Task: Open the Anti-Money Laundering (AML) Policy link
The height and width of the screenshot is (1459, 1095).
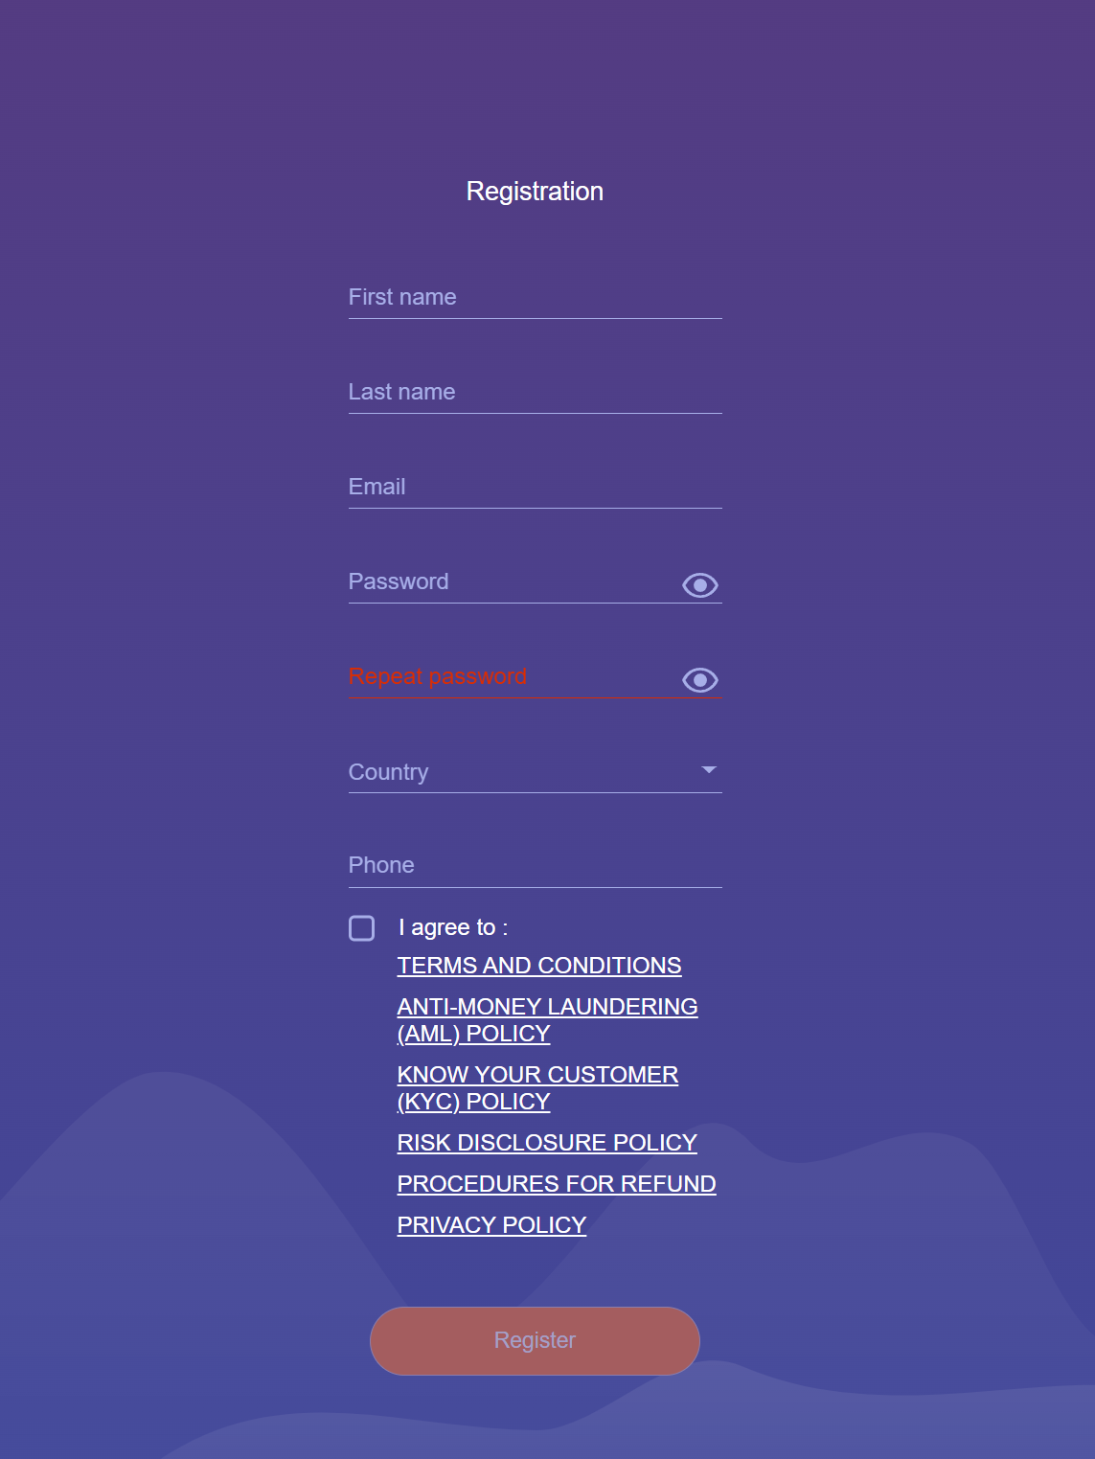Action: pos(547,1019)
